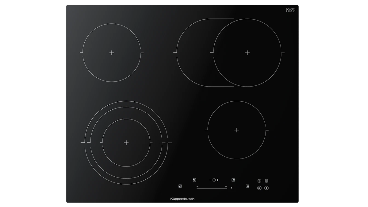The height and width of the screenshot is (207, 368).
Task: Tap the timer clock icon
Action: click(x=214, y=180)
